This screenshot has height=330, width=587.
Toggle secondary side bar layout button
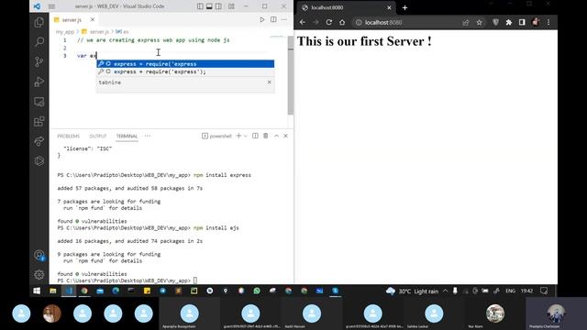click(x=218, y=6)
